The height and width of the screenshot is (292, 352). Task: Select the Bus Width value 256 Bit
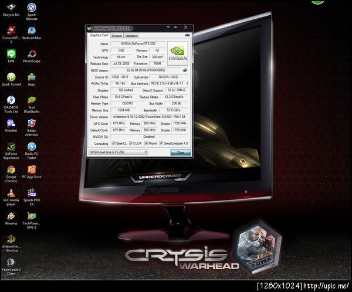pyautogui.click(x=176, y=103)
